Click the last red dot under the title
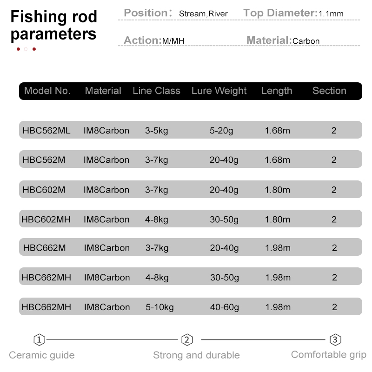The width and height of the screenshot is (372, 372). click(34, 49)
